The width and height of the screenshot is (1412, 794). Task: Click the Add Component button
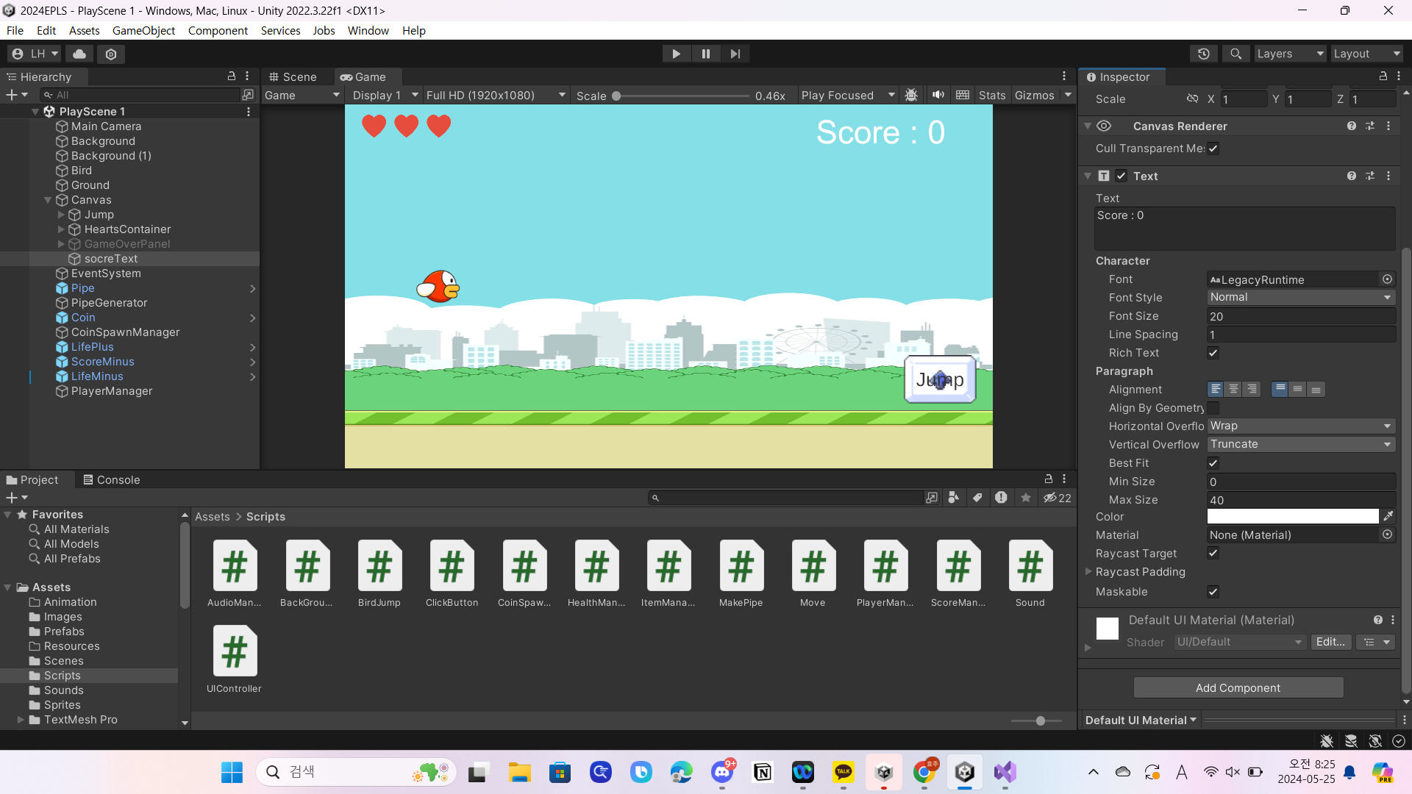click(x=1238, y=687)
